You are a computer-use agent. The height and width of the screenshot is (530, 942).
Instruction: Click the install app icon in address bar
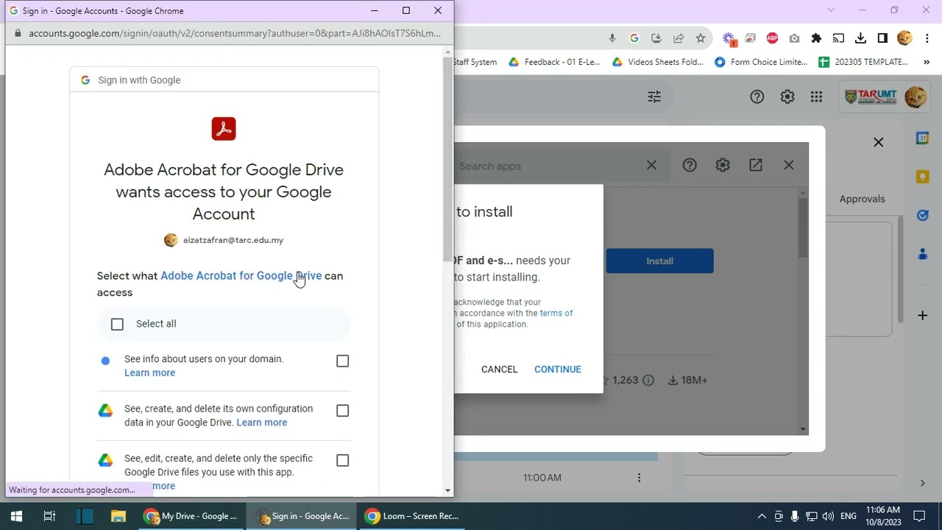click(x=656, y=38)
